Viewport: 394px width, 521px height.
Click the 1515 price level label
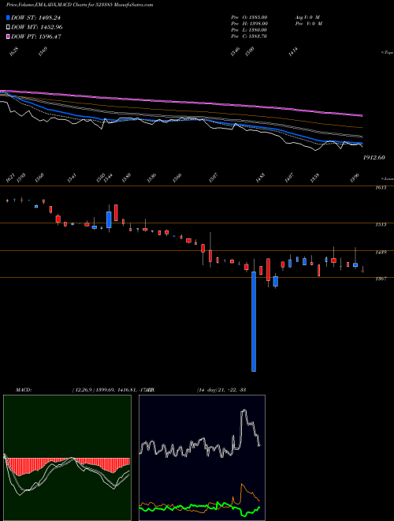(381, 225)
